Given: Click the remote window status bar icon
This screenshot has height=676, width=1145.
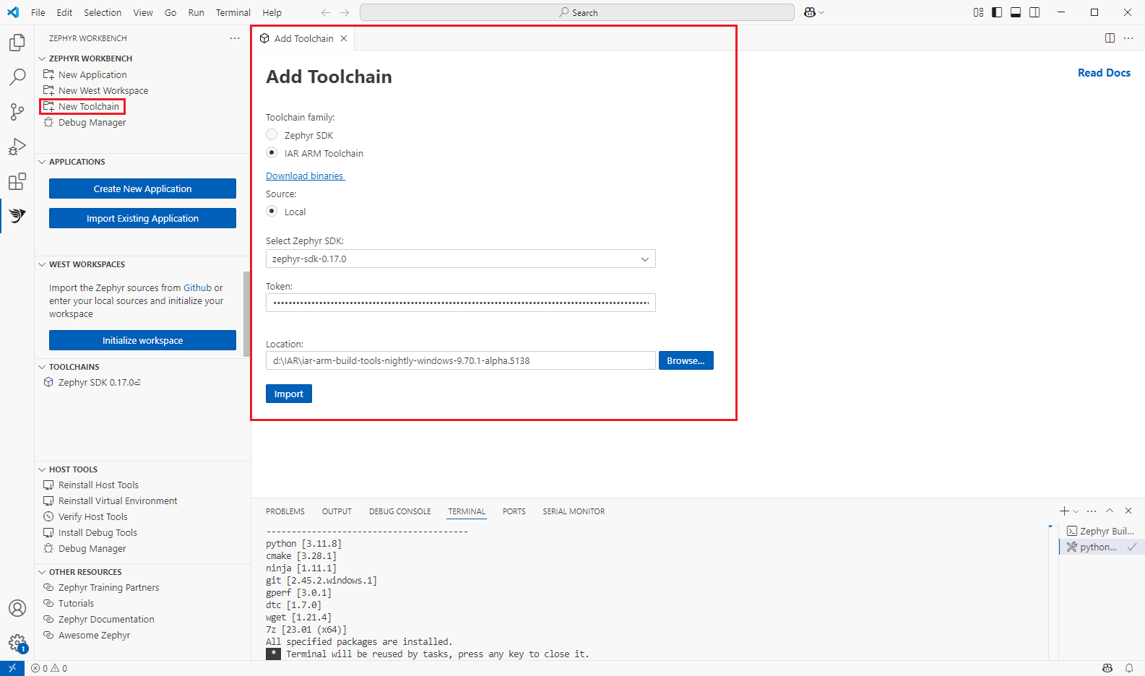Looking at the screenshot, I should [x=12, y=668].
